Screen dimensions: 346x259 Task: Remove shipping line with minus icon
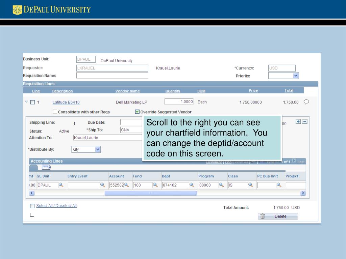(305, 121)
